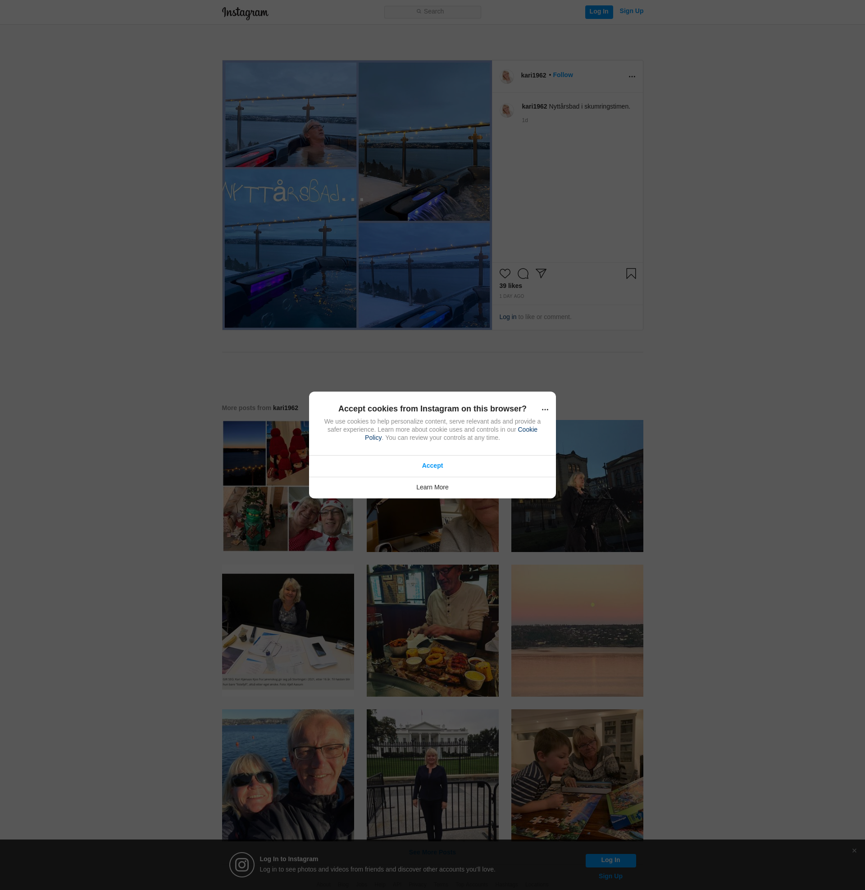865x890 pixels.
Task: Open the couple selfie by sea thumbnail
Action: point(287,775)
